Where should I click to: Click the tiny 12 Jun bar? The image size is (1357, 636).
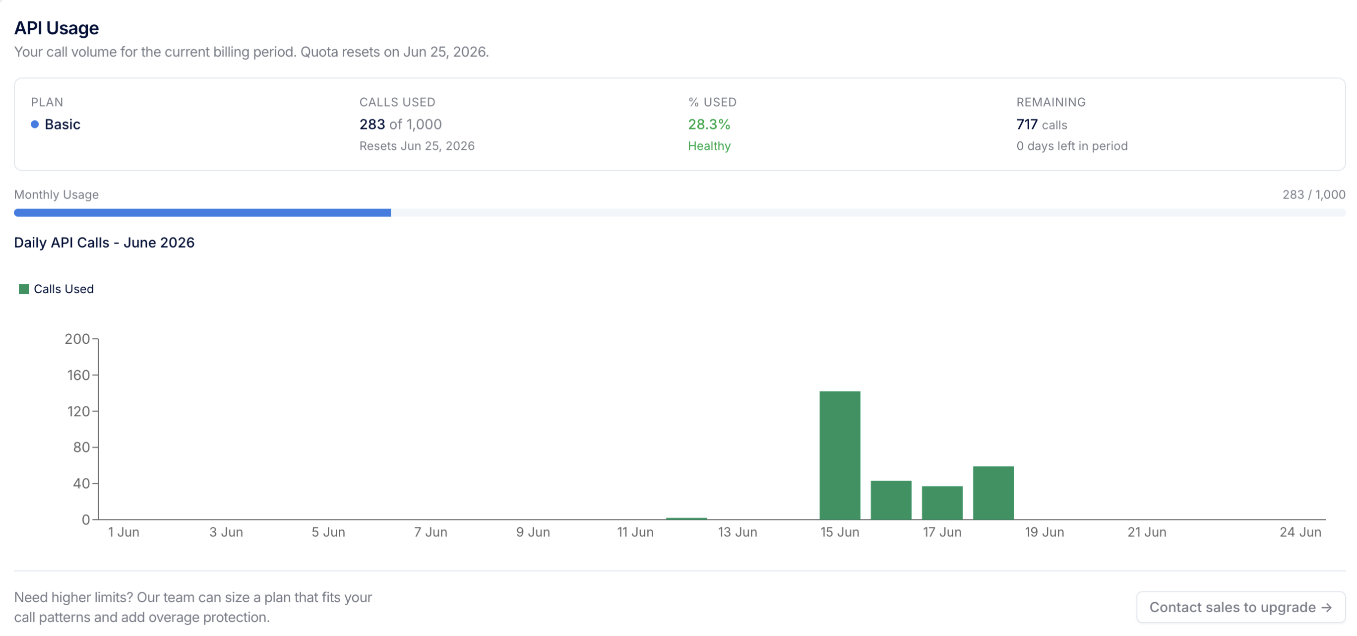pos(686,518)
